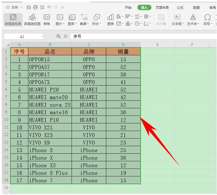
Task: Expand the 形状 dropdown arrow
Action: tap(100, 24)
